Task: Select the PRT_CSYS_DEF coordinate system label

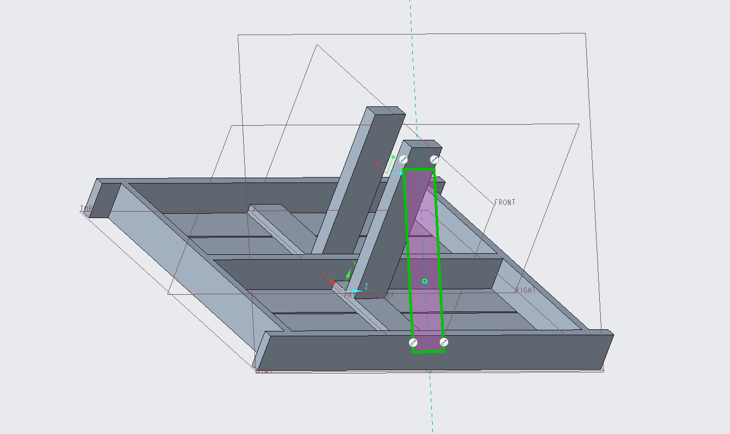Action: (x=370, y=296)
